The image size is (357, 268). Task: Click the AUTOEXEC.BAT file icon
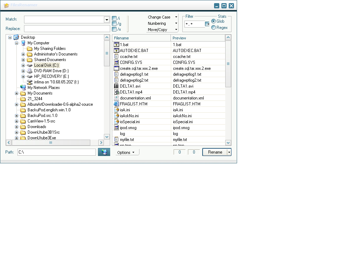point(117,51)
